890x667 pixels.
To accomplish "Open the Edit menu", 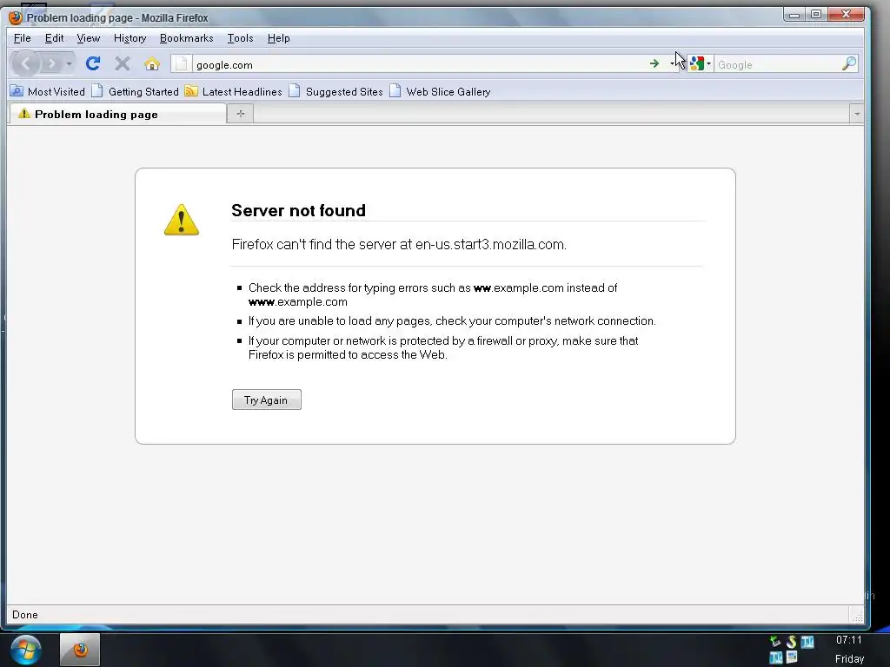I will [x=54, y=38].
